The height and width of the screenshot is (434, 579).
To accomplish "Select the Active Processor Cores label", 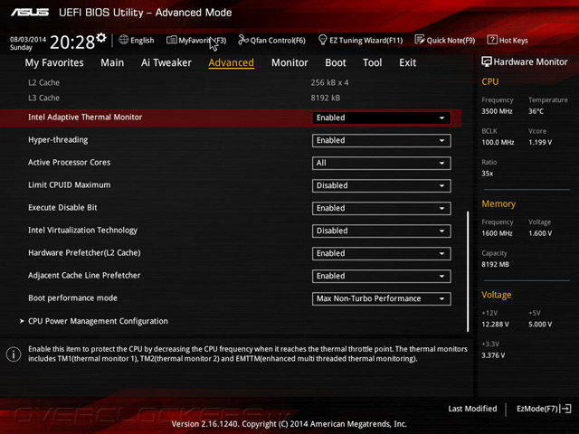I will pos(69,163).
